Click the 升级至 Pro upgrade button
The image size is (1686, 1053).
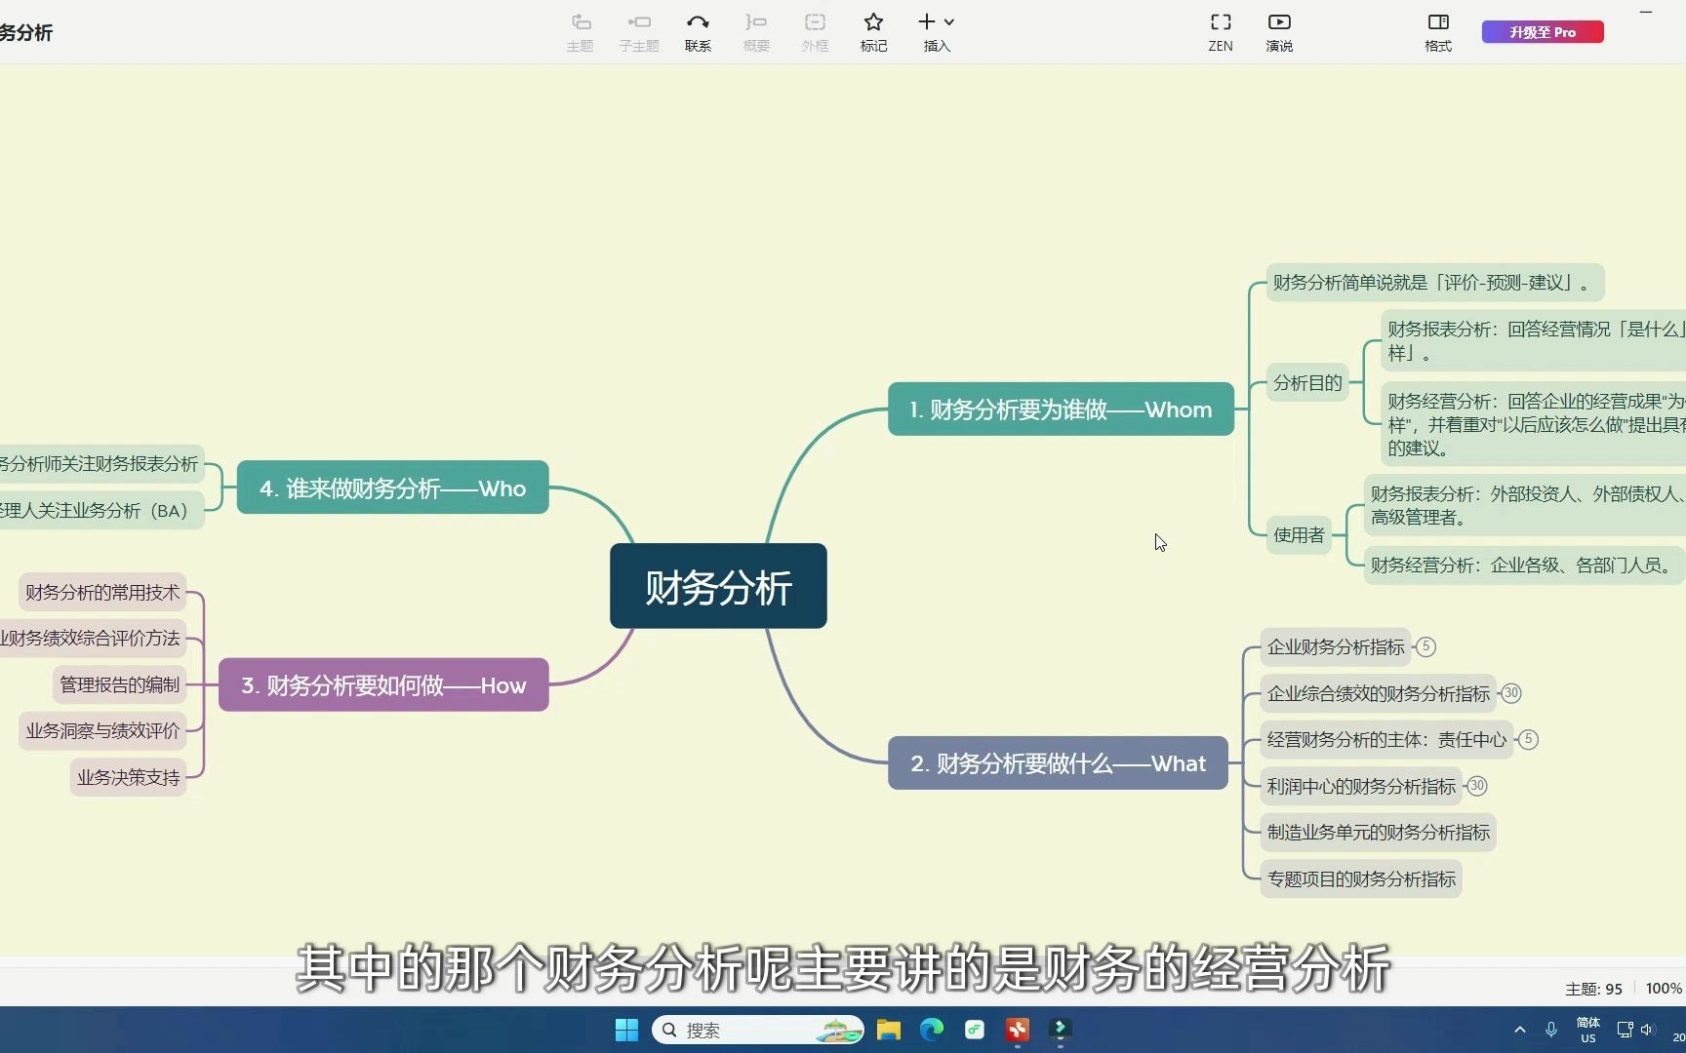pyautogui.click(x=1542, y=31)
